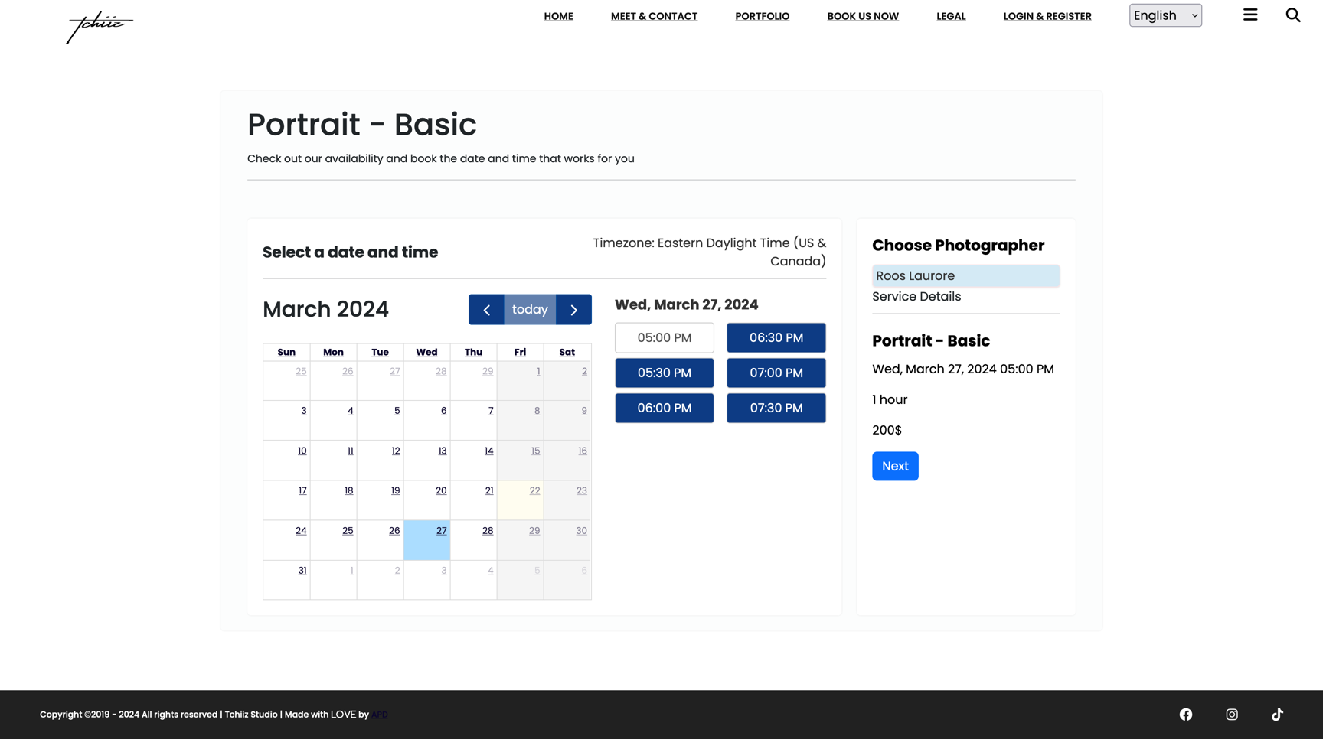Viewport: 1323px width, 739px height.
Task: Click the "1 hour" duration text
Action: pos(890,400)
